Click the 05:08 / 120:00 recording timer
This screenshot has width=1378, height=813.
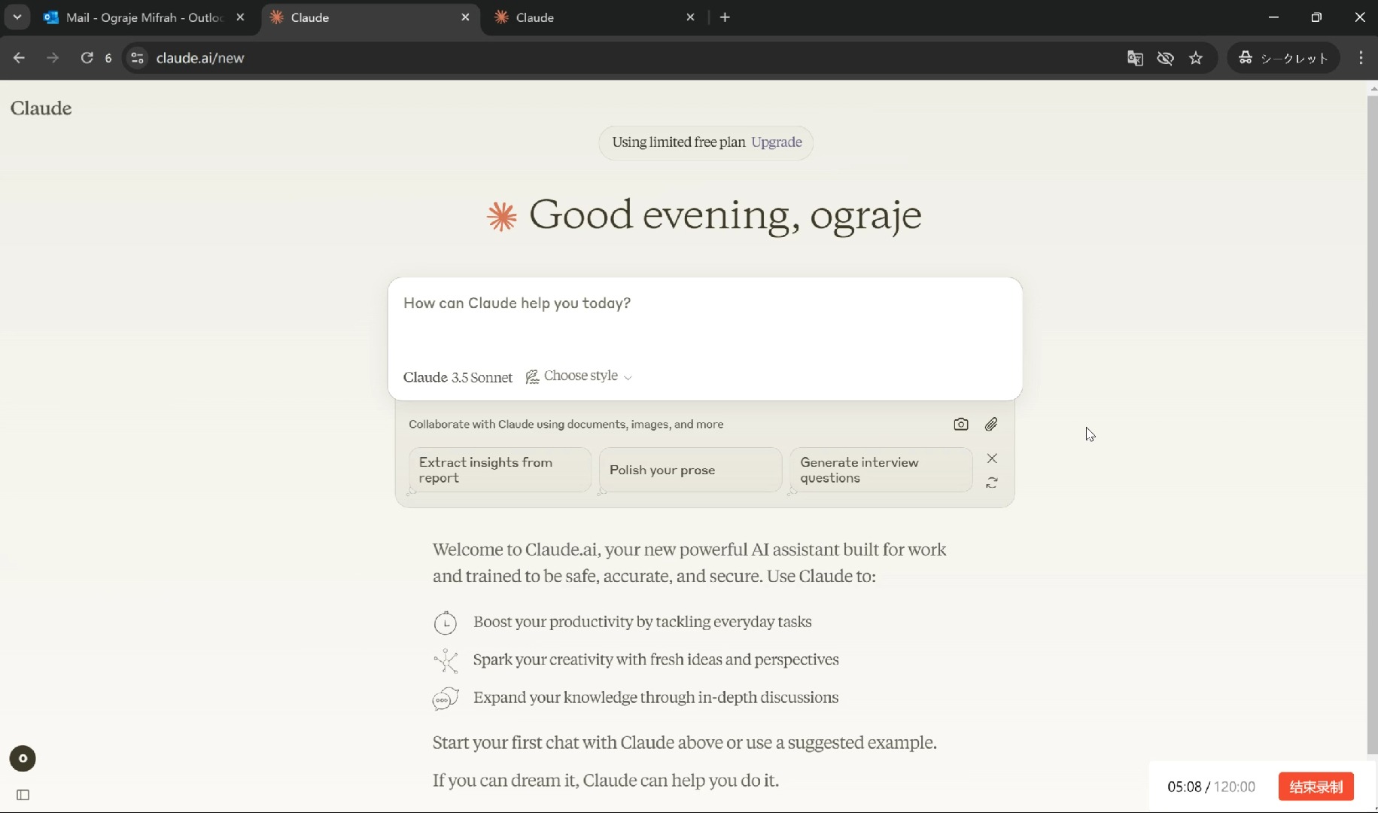pos(1211,787)
